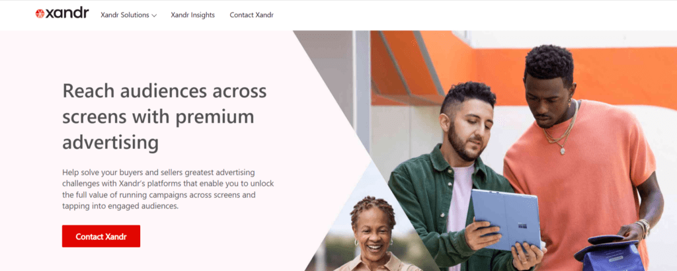
Task: Click the paragraph about buyers and sellers
Action: (x=168, y=190)
